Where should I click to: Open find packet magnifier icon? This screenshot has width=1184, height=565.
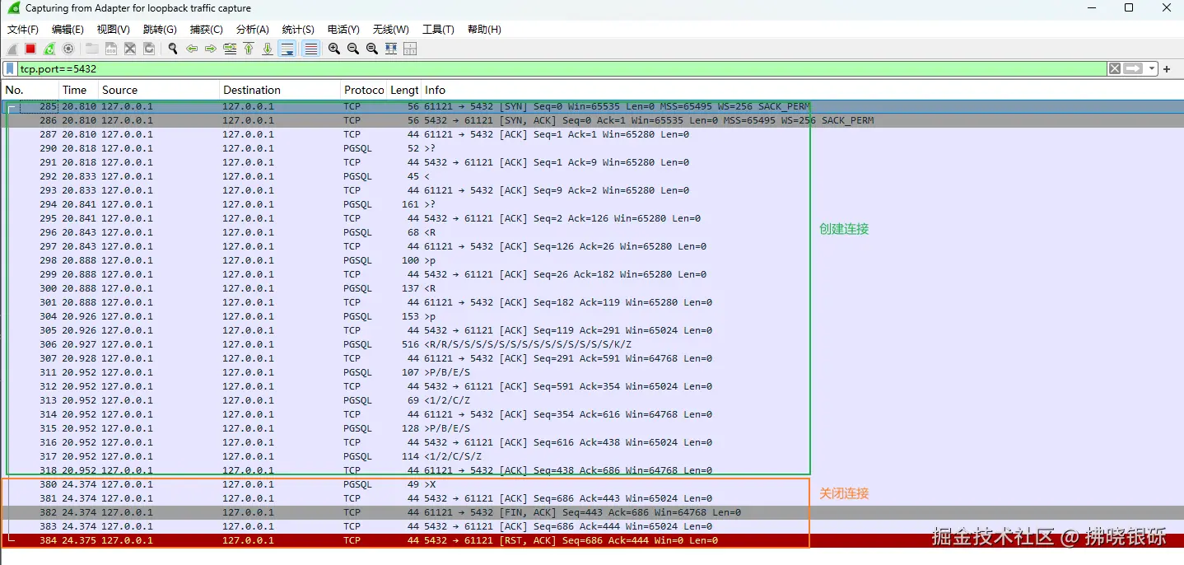coord(173,49)
